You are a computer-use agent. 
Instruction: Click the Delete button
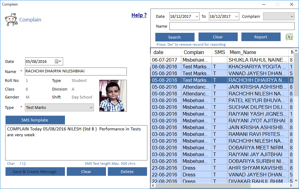click(x=127, y=172)
